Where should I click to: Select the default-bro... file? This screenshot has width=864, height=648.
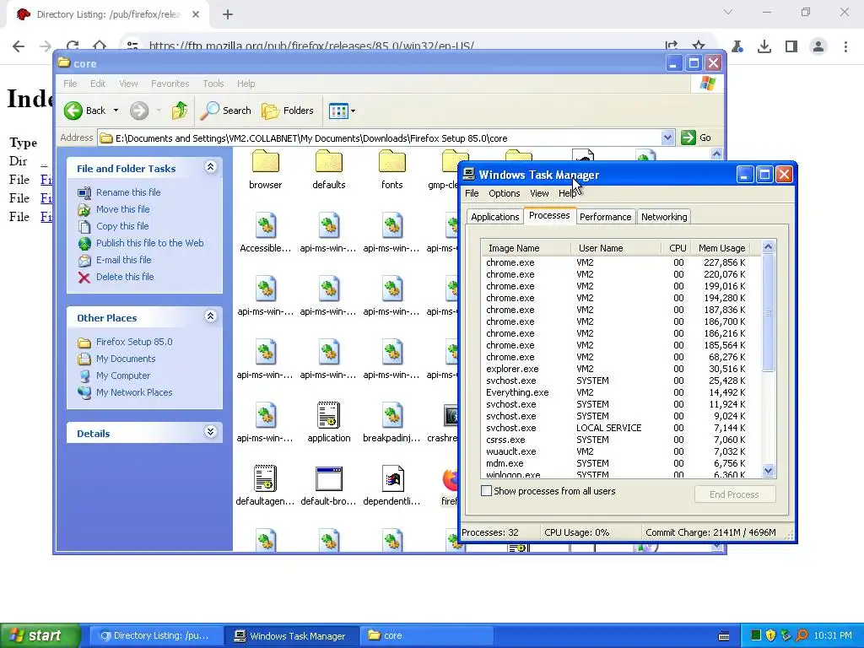pos(329,486)
